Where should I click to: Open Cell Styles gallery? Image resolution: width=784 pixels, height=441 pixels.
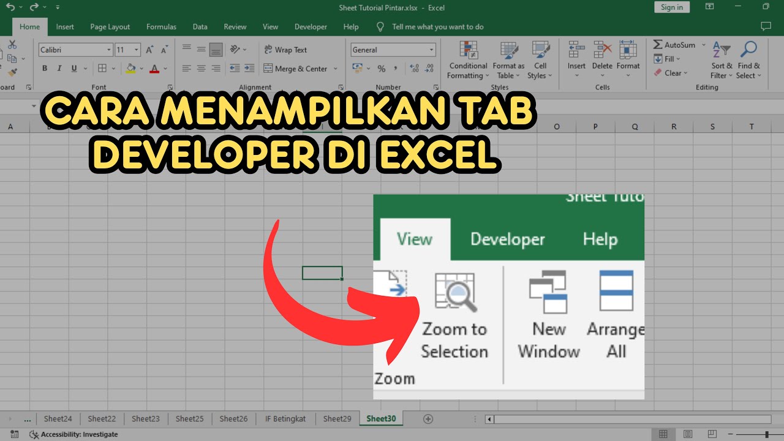click(540, 60)
